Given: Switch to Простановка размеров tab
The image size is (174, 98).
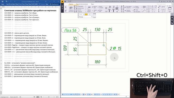Looking at the screenshot, I should pyautogui.click(x=82, y=4).
